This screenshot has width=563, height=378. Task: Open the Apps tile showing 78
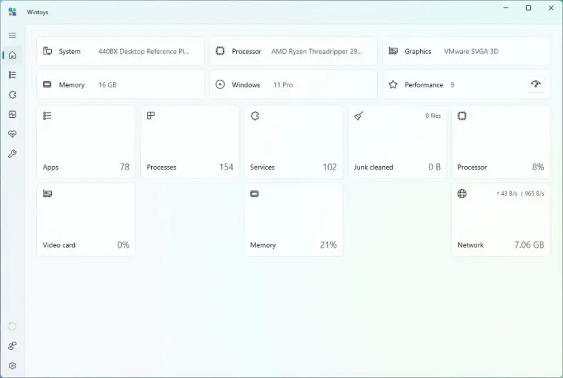coord(86,142)
